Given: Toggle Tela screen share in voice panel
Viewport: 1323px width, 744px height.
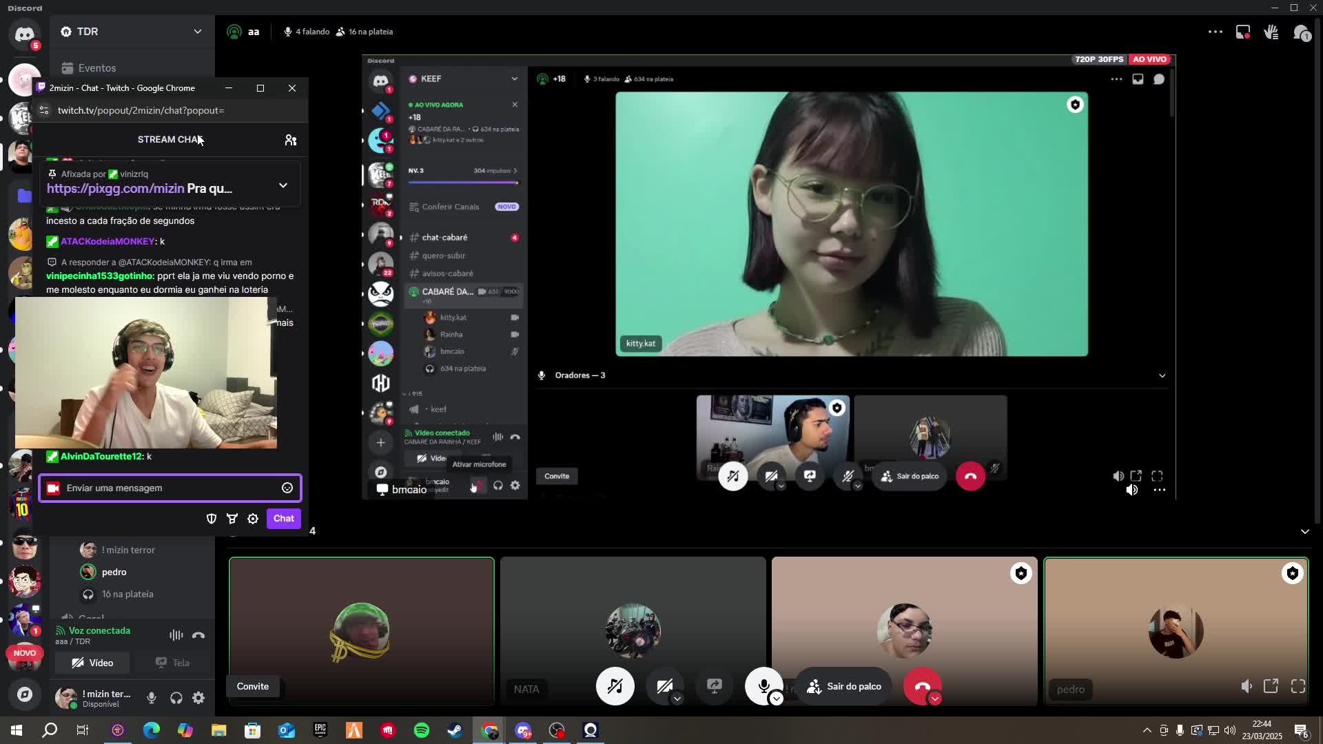Looking at the screenshot, I should point(172,663).
